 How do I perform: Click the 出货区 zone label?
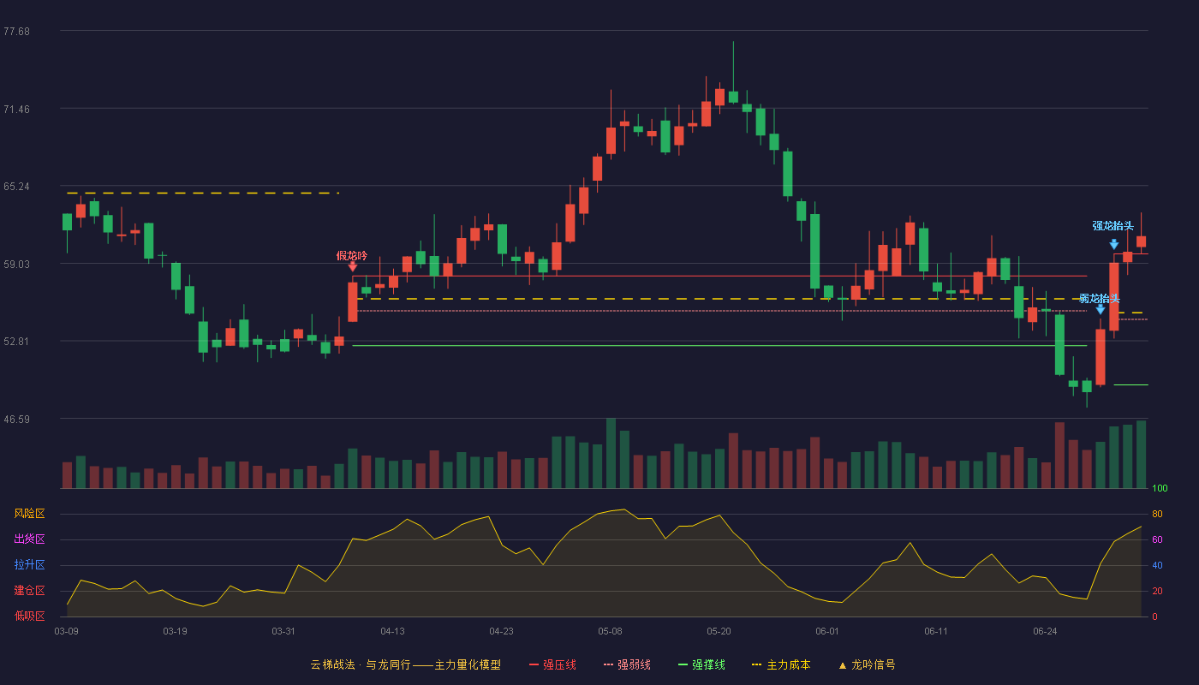pyautogui.click(x=29, y=539)
